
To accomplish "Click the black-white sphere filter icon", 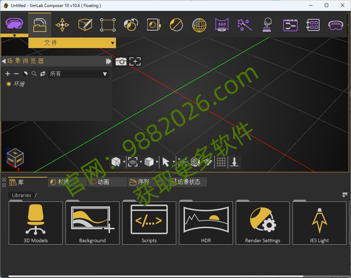I will 25,74.
